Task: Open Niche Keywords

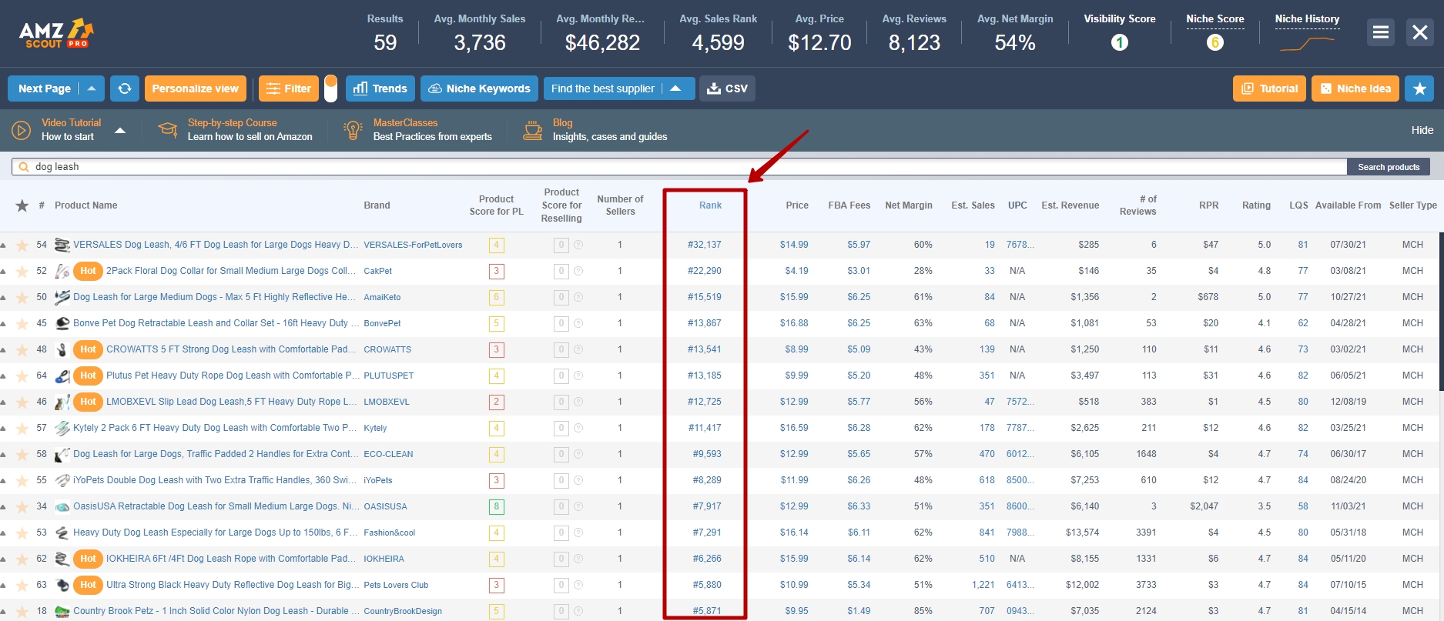Action: 479,88
